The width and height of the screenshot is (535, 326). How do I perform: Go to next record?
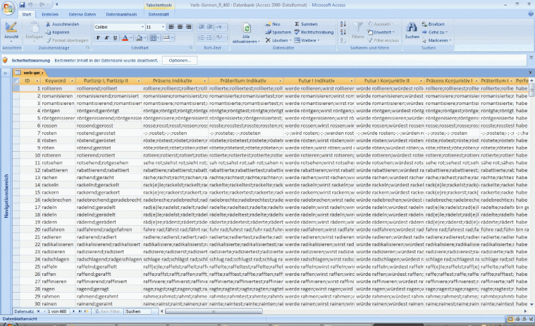coord(74,311)
